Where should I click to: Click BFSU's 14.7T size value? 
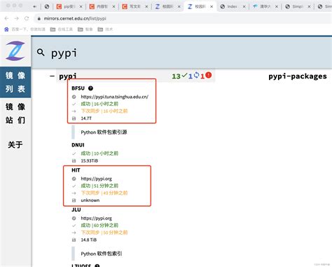(86, 118)
